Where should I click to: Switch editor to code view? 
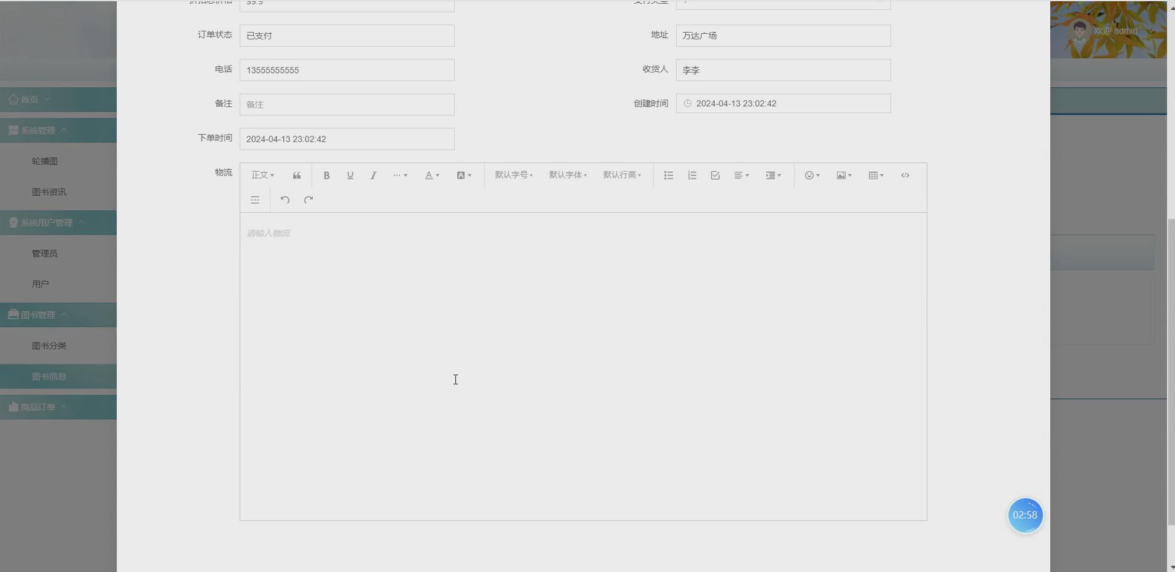905,175
